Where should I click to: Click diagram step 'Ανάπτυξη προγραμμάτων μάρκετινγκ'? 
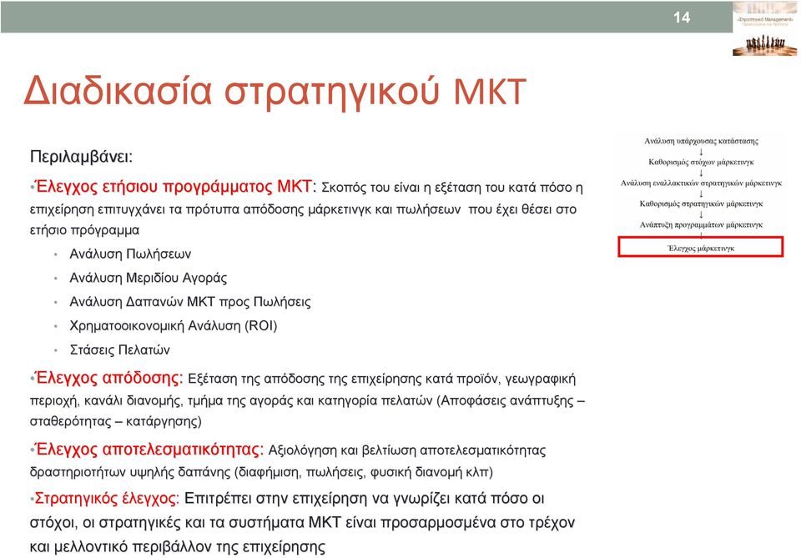click(x=701, y=224)
